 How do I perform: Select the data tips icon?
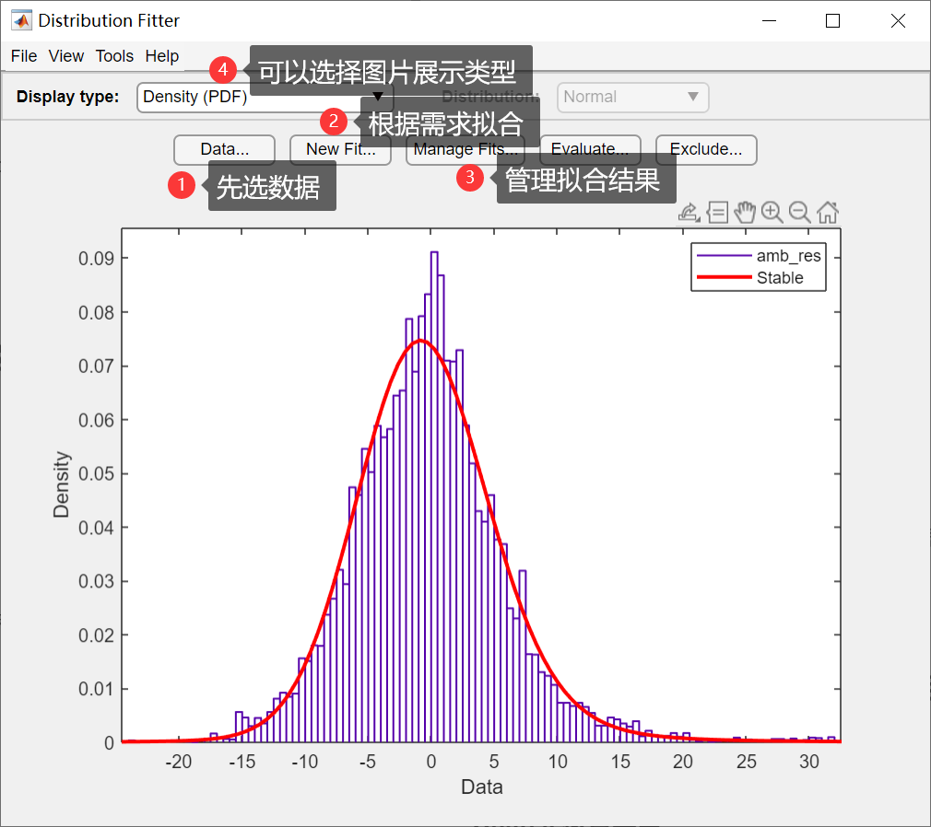717,213
